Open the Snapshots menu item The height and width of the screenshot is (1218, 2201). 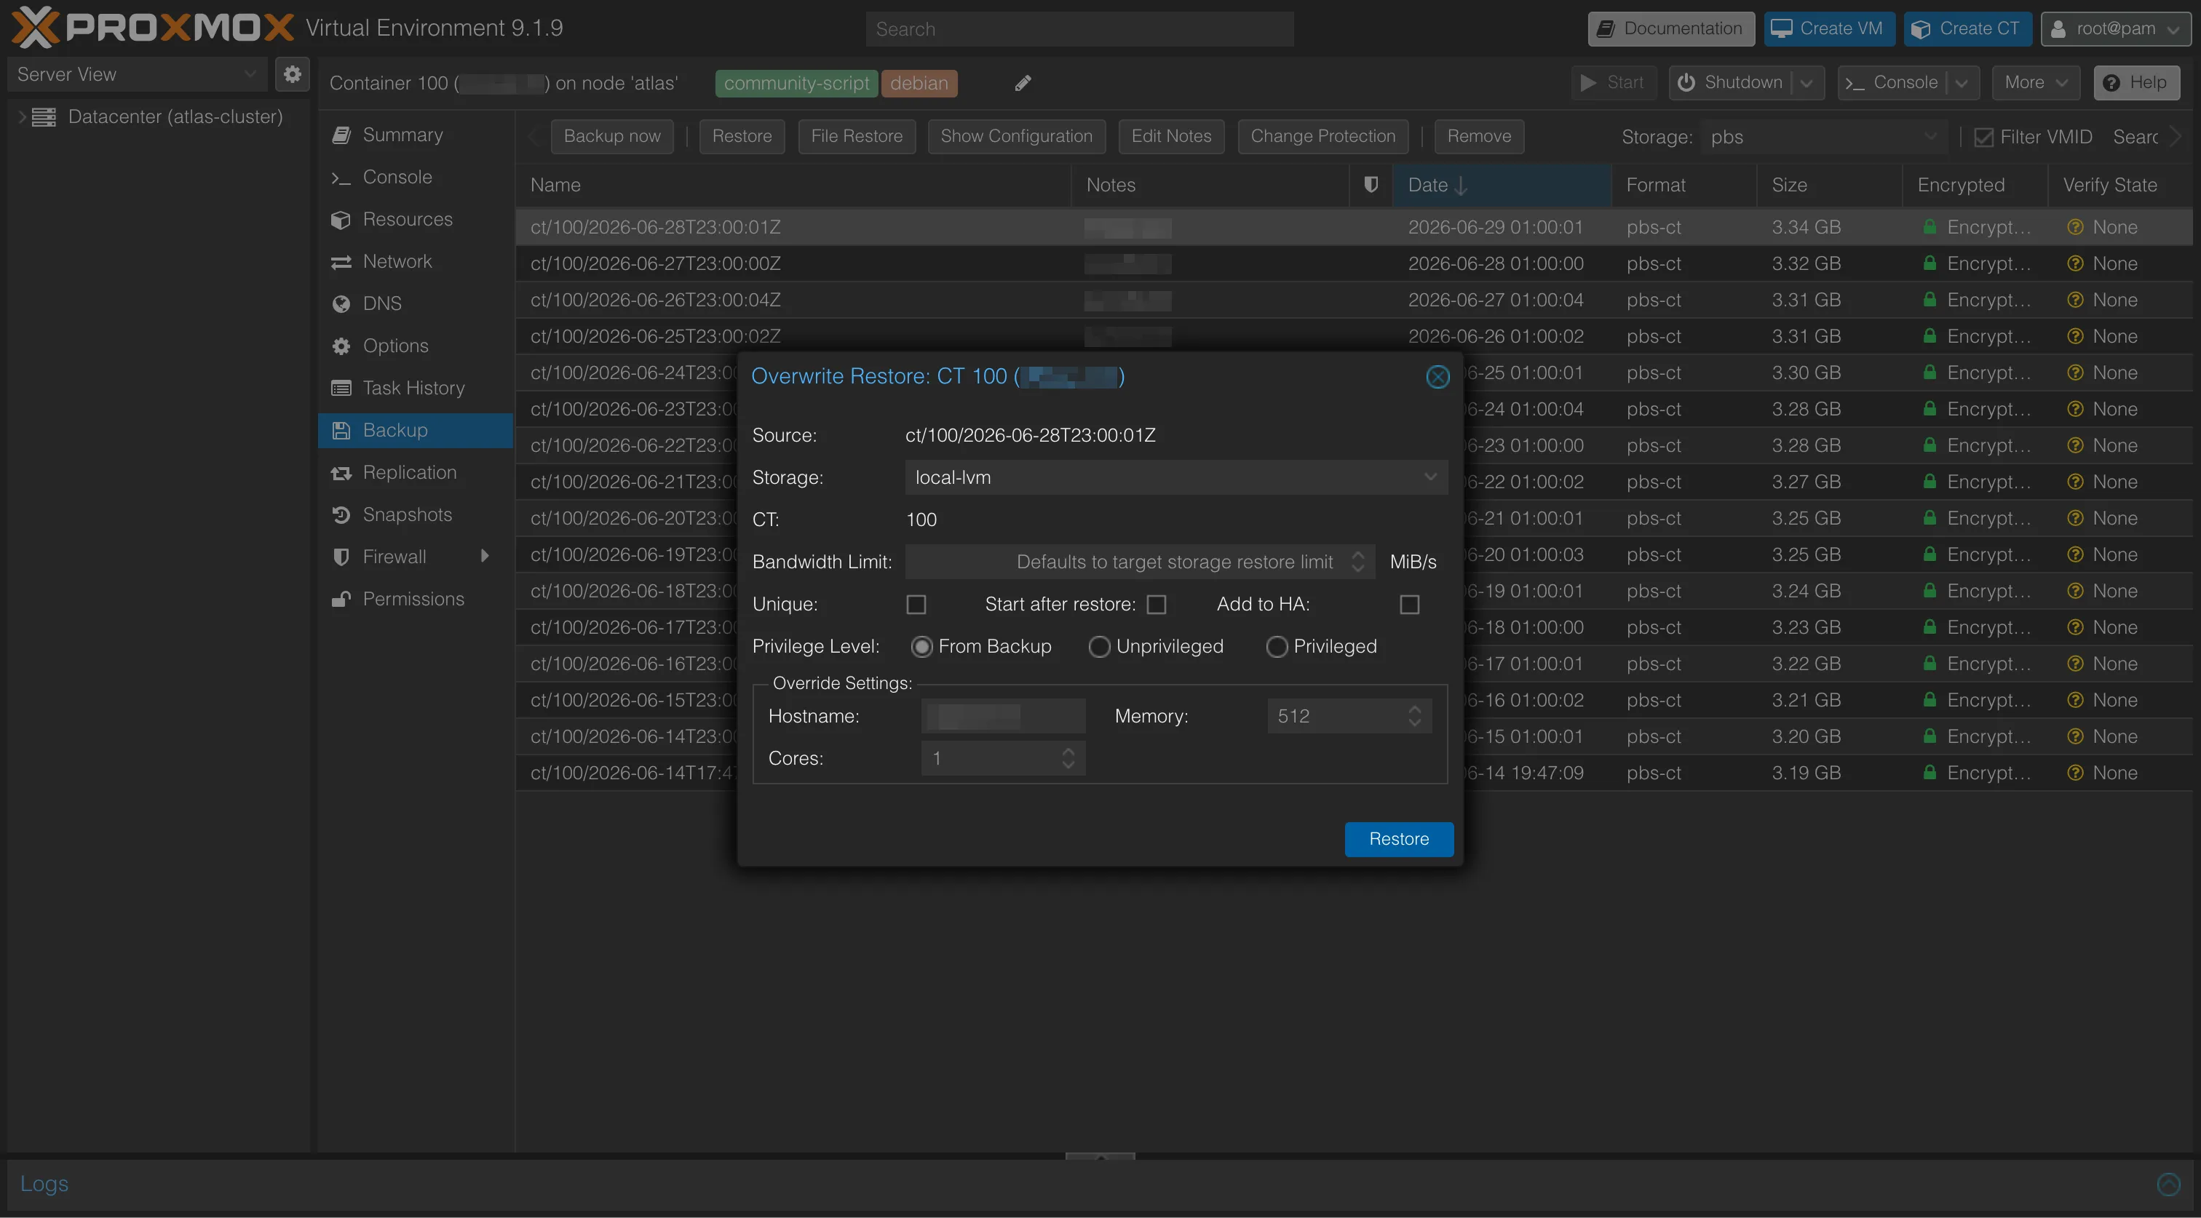[x=416, y=515]
